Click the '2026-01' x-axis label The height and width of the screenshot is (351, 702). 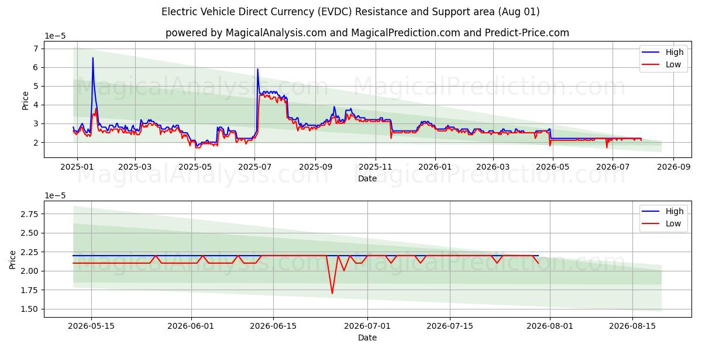click(x=435, y=167)
